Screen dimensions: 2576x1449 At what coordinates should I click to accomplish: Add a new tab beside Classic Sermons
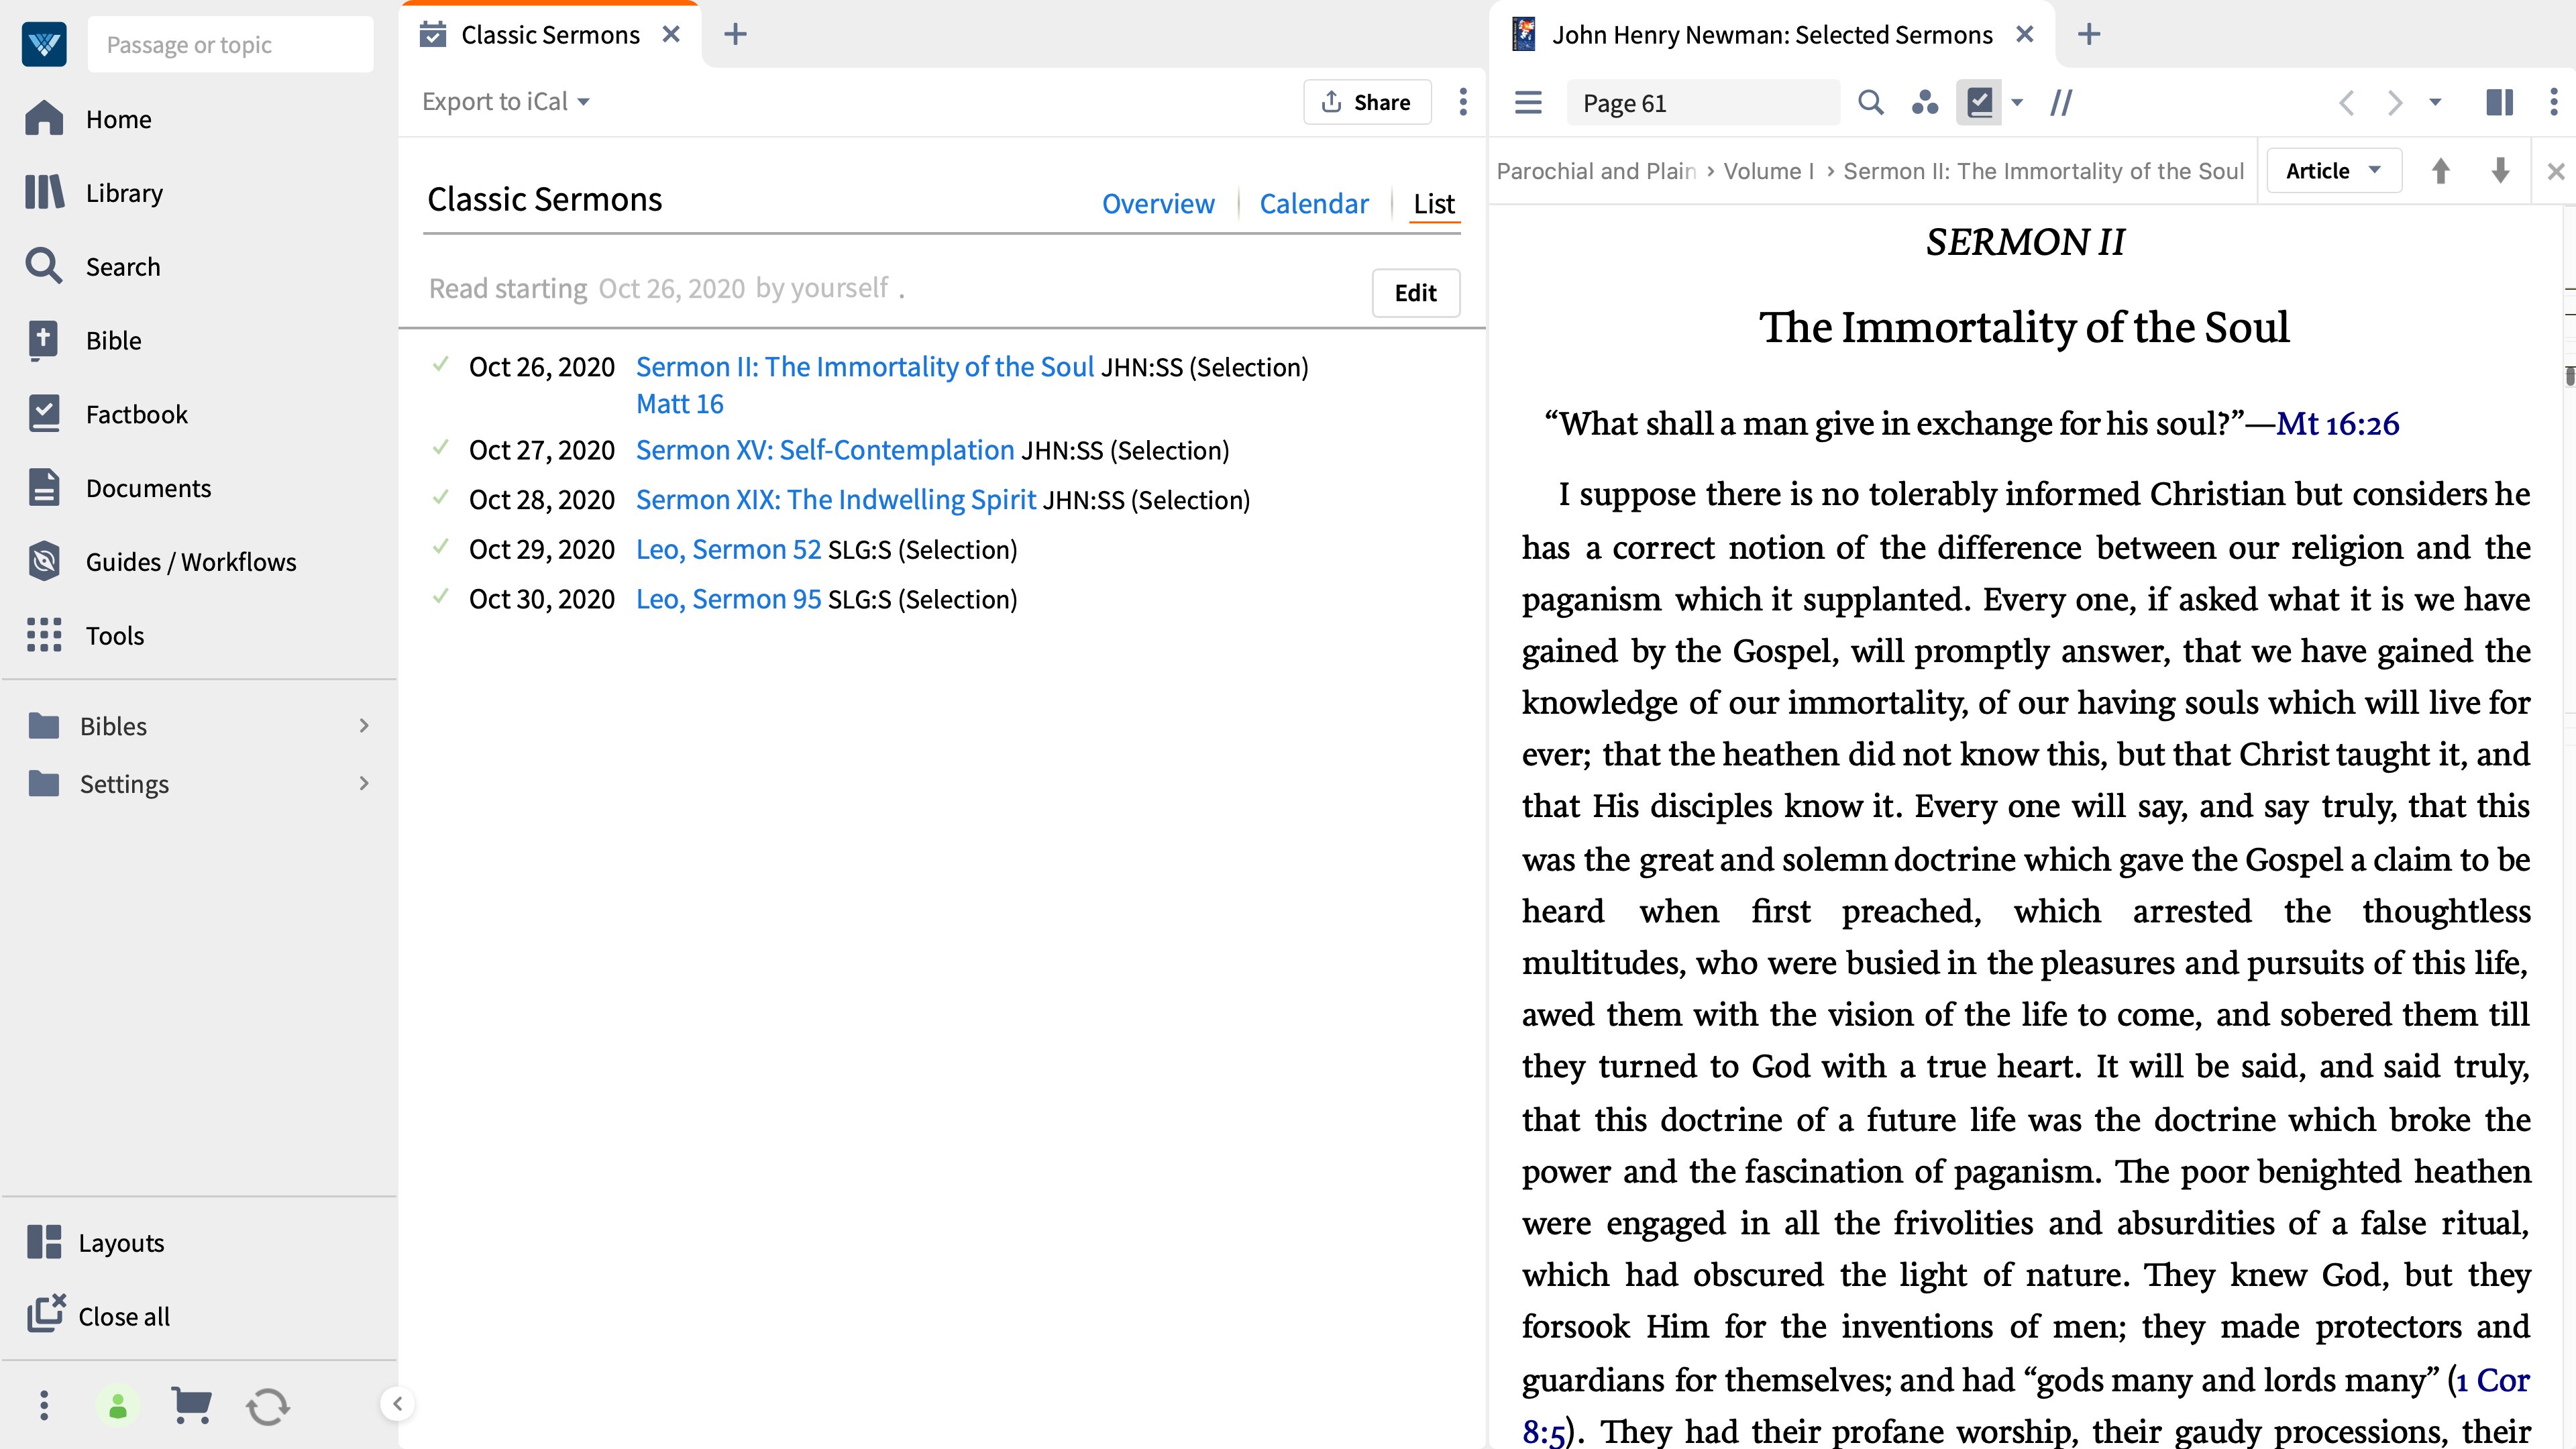click(735, 35)
